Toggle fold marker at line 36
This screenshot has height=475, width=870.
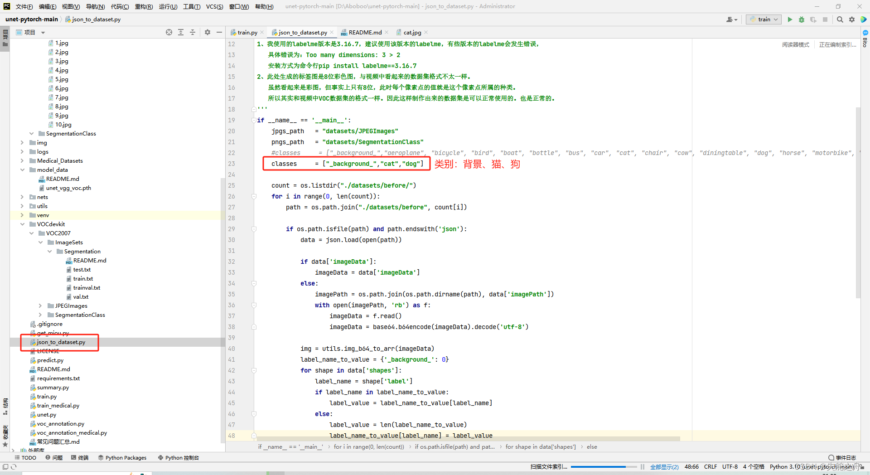[x=254, y=305]
